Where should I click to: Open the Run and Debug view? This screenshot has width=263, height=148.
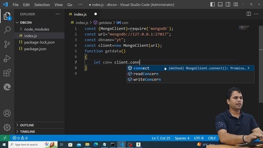pyautogui.click(x=7, y=58)
